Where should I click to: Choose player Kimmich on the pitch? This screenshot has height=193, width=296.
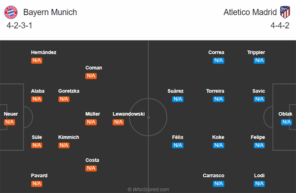69,137
